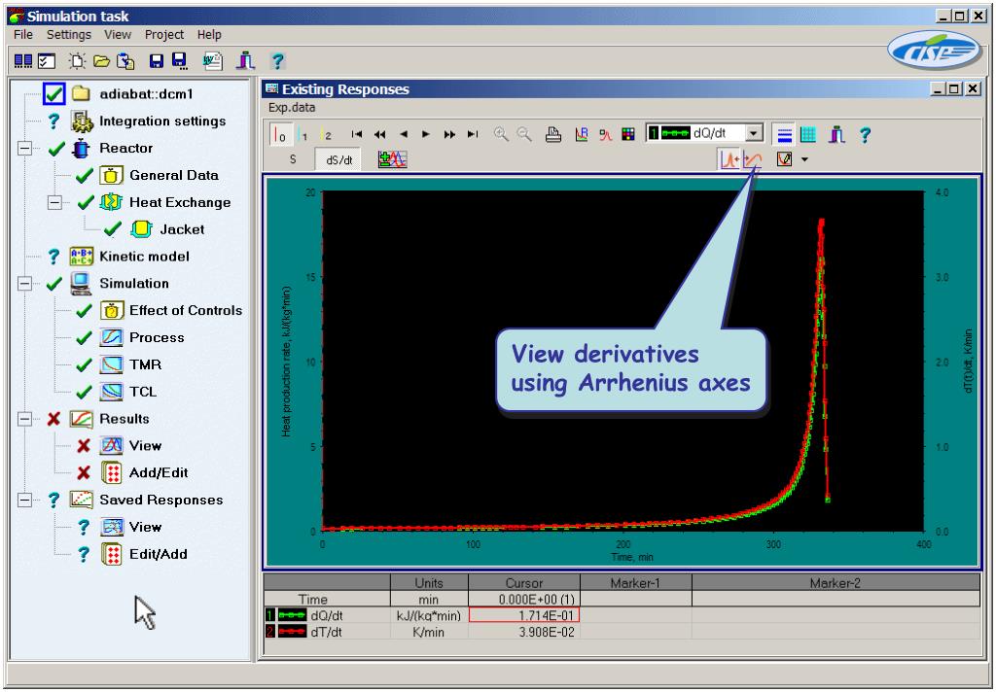
Task: Select General Data under Reactor
Action: click(x=173, y=175)
